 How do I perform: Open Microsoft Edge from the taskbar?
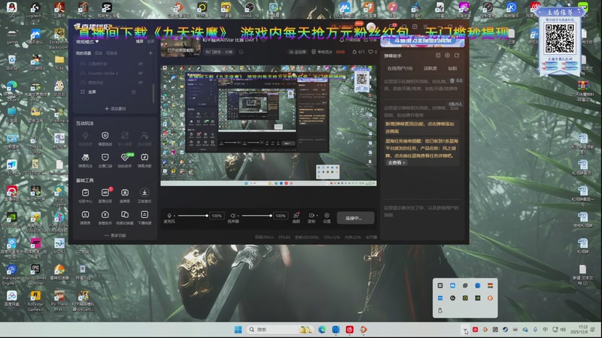coord(322,330)
